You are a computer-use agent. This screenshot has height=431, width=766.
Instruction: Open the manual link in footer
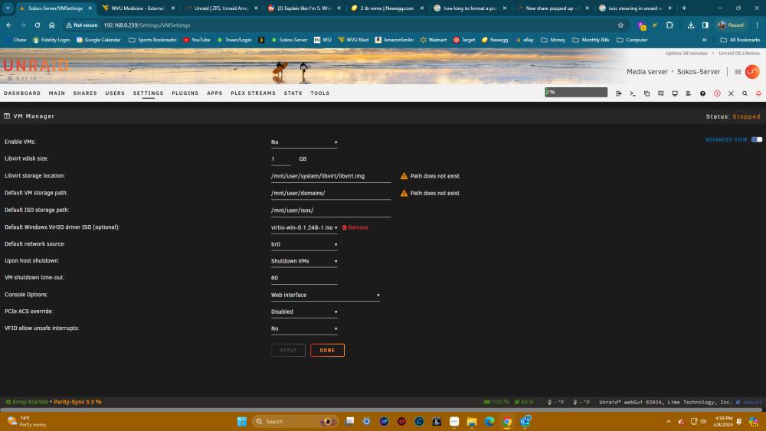point(749,402)
